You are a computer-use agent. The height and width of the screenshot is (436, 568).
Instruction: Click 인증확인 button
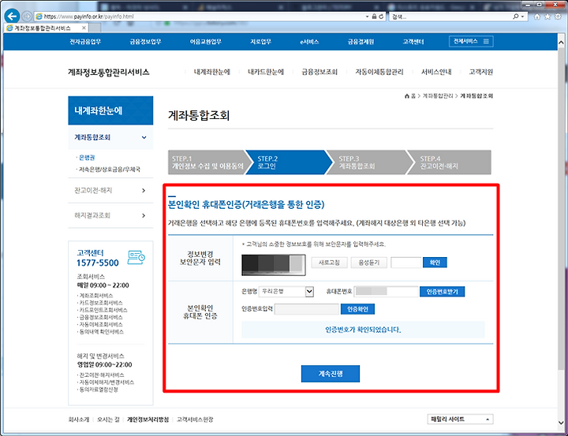coord(357,309)
